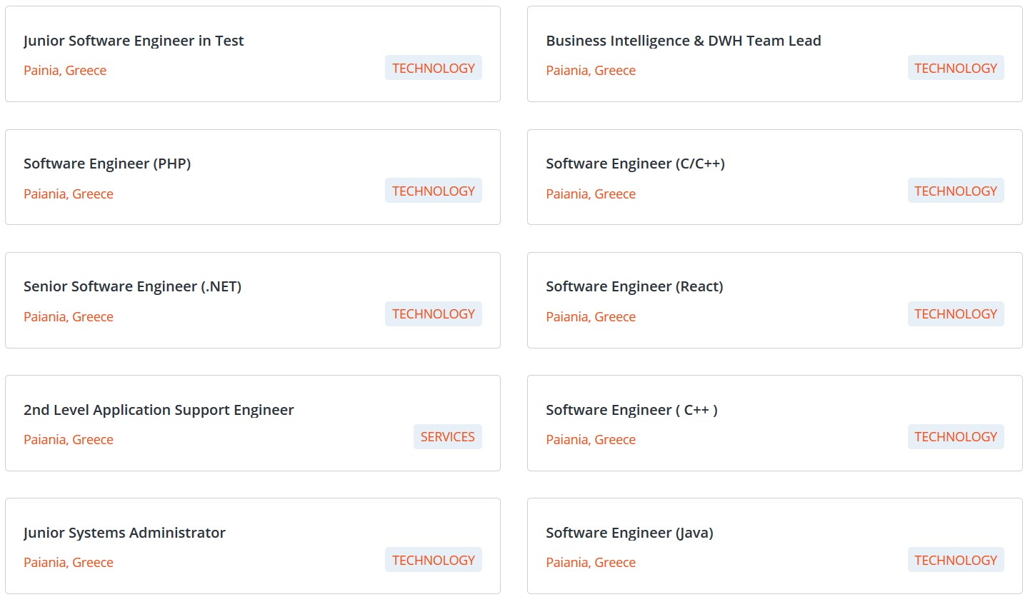Screen dimensions: 1030x612
Task: Open Software Engineer ( C++ ) job posting
Action: tap(631, 410)
